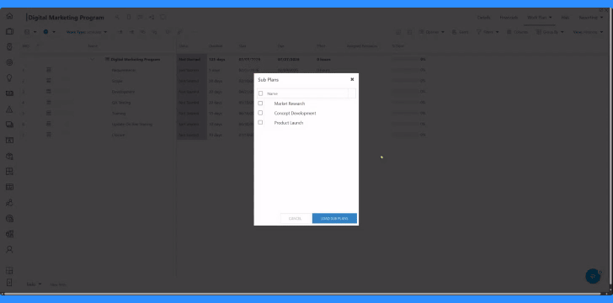
Task: Click the horizontal scrollbar at window bottom
Action: point(301,294)
